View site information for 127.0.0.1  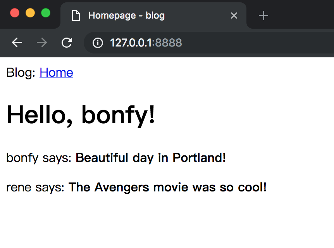coord(98,43)
